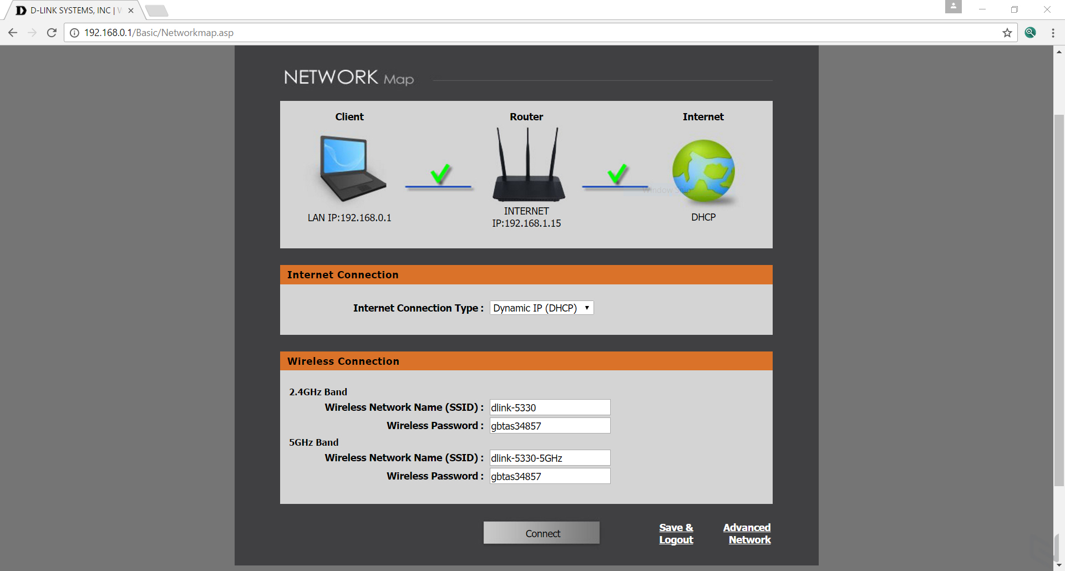
Task: Click the Save & Logout link
Action: coord(676,533)
